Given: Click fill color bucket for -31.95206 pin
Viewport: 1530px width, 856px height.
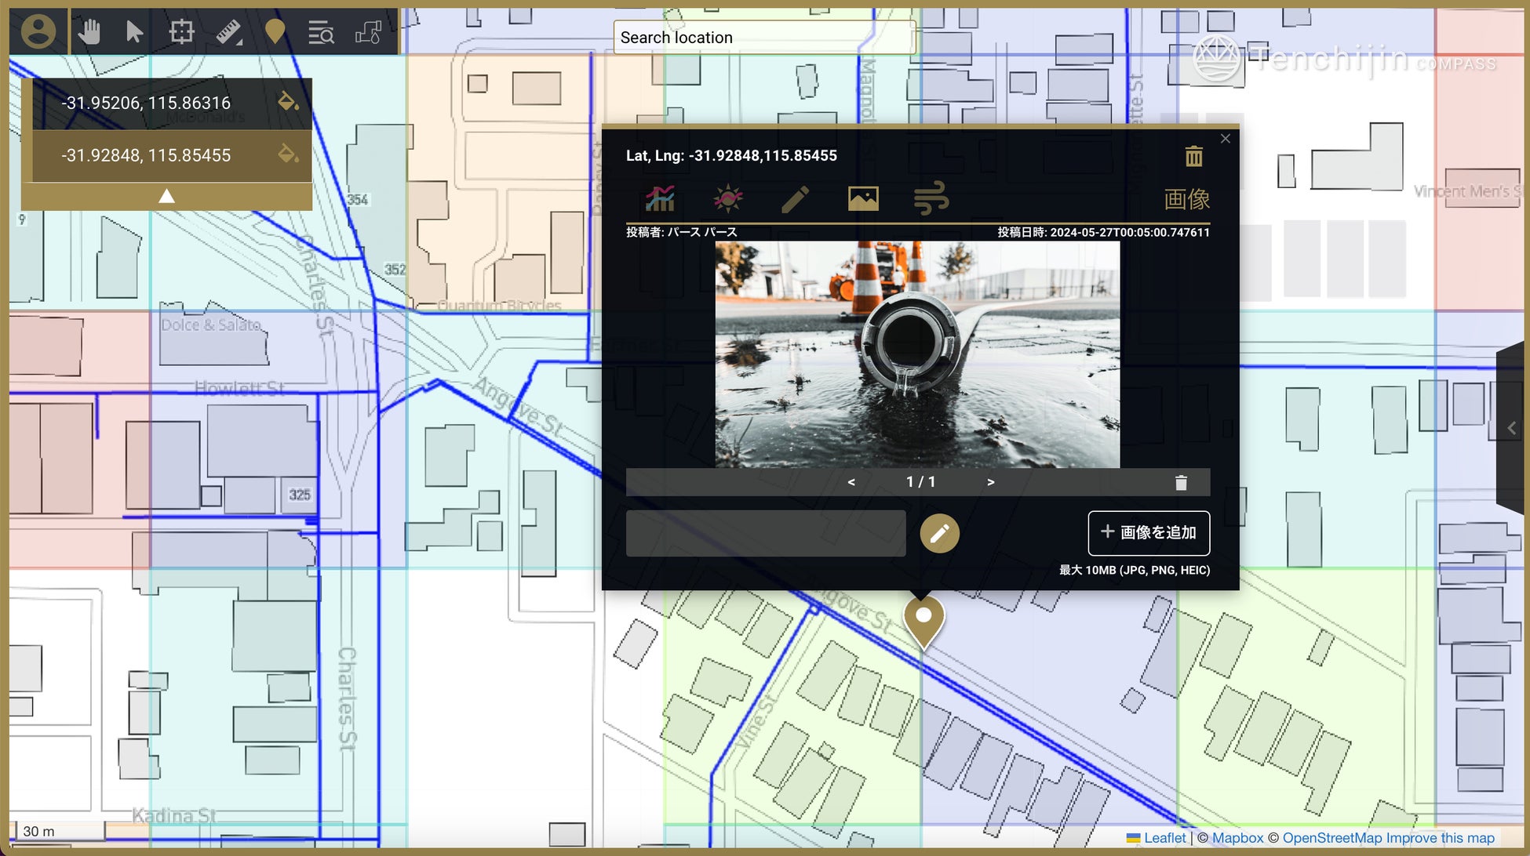Looking at the screenshot, I should [288, 101].
